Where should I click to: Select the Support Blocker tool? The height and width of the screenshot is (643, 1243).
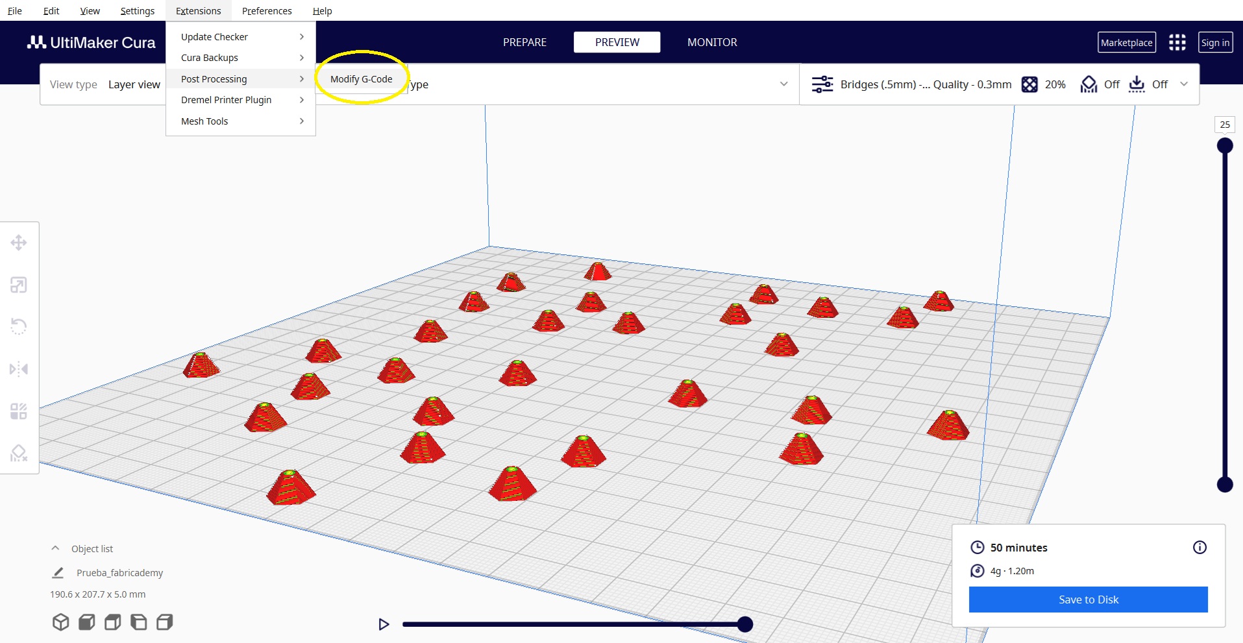(x=18, y=453)
